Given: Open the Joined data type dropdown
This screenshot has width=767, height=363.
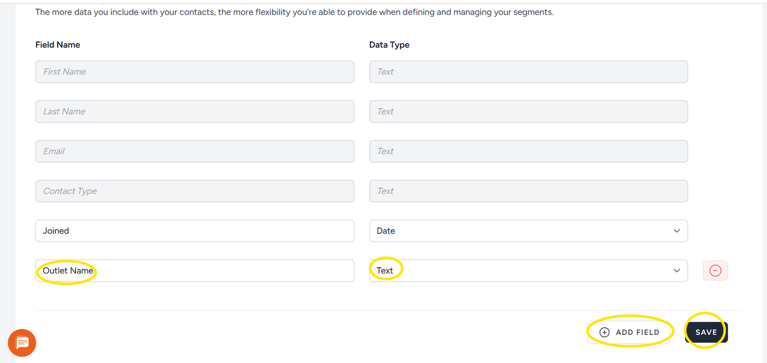Looking at the screenshot, I should pyautogui.click(x=528, y=231).
